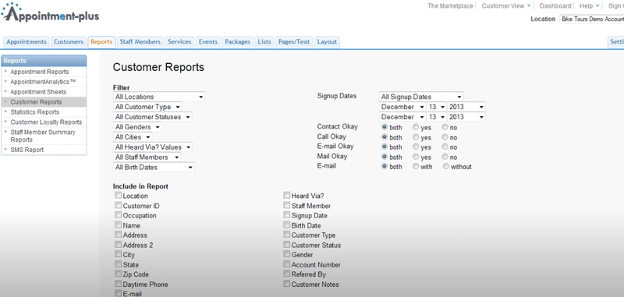The width and height of the screenshot is (624, 297).
Task: Open Customer Loyalty Reports in sidebar
Action: coord(46,122)
